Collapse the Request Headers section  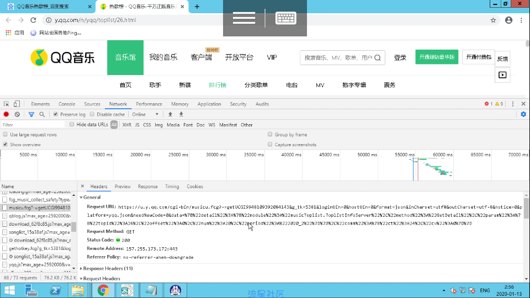(81, 279)
